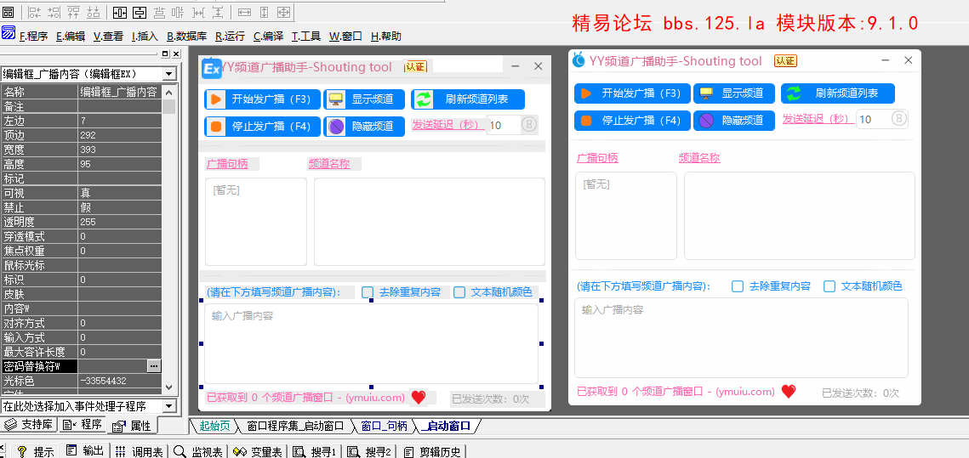Screen dimensions: 969x458
Task: Open the component selector dropdown 编辑框_广播内容
Action: click(169, 74)
